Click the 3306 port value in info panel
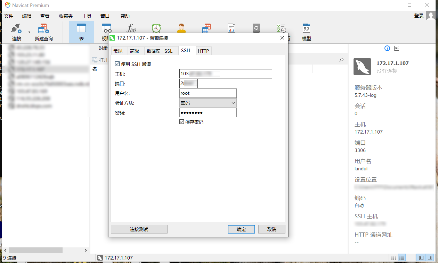Viewport: 438px width, 263px height. tap(360, 150)
